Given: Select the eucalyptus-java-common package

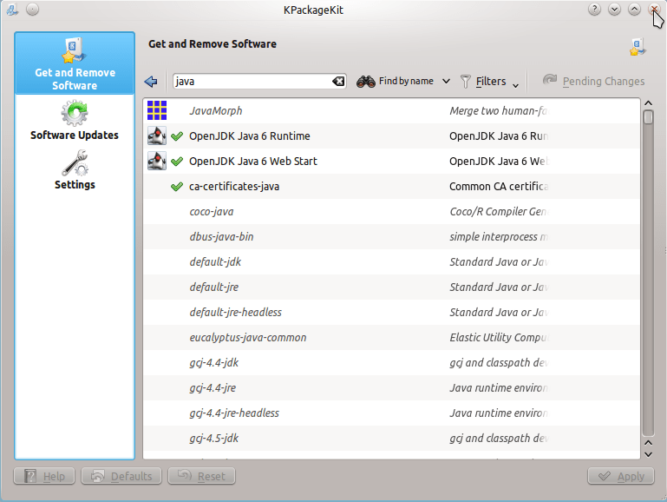Looking at the screenshot, I should [x=391, y=337].
